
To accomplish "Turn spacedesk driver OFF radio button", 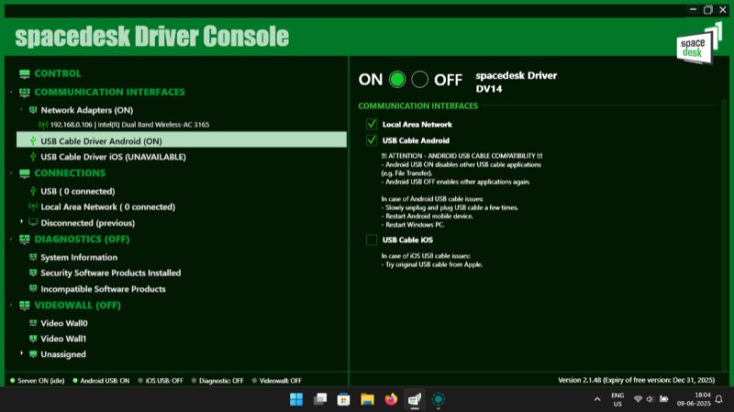I will [x=419, y=80].
